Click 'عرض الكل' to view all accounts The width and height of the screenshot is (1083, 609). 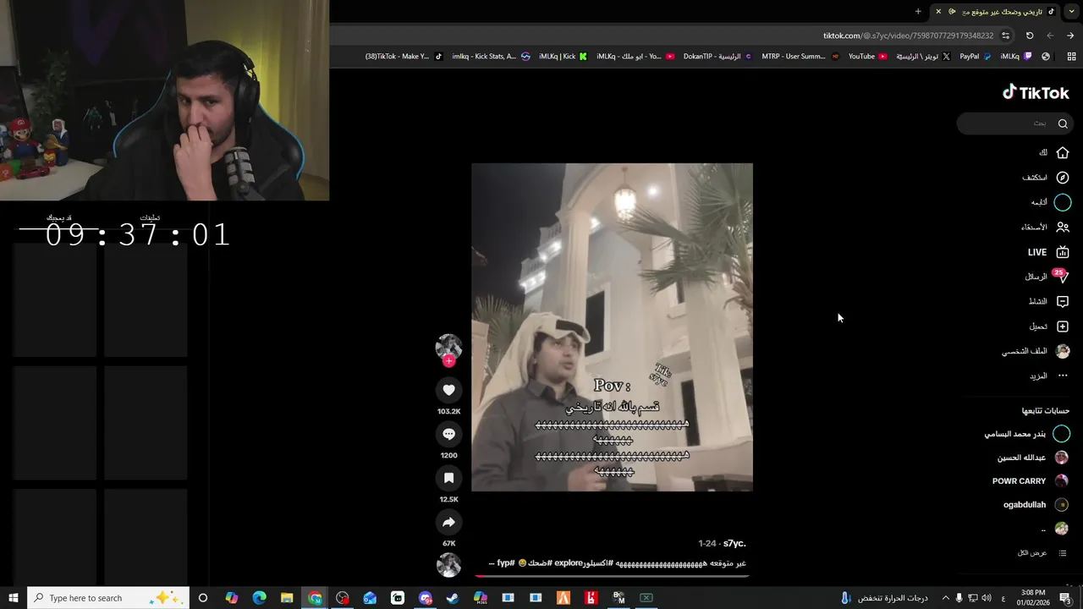(x=1031, y=552)
